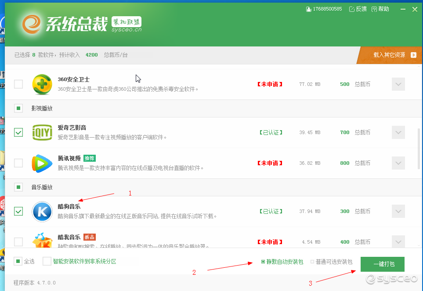
Task: Click the 360安全卫士 title text
Action: click(74, 79)
